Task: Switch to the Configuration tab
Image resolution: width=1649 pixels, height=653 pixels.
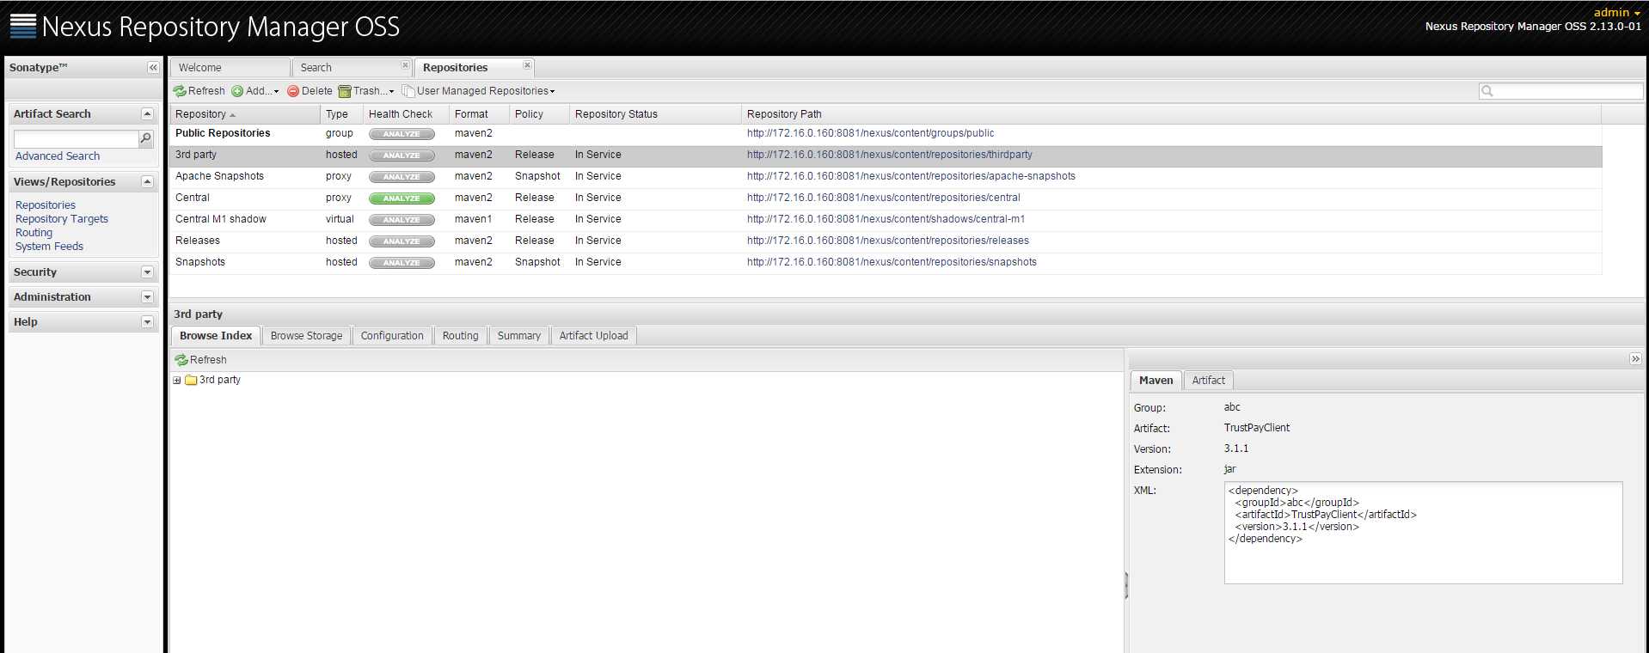Action: click(392, 336)
